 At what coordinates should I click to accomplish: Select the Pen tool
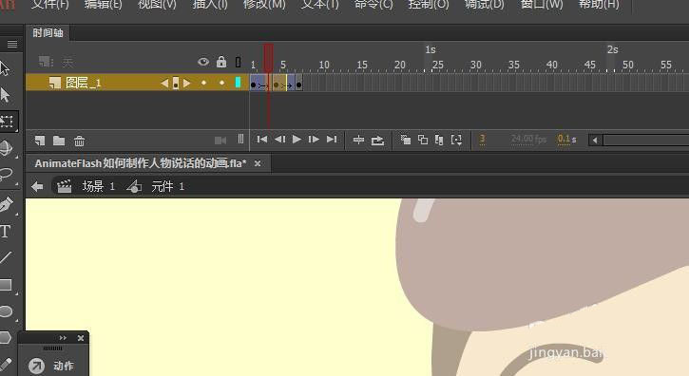6,205
